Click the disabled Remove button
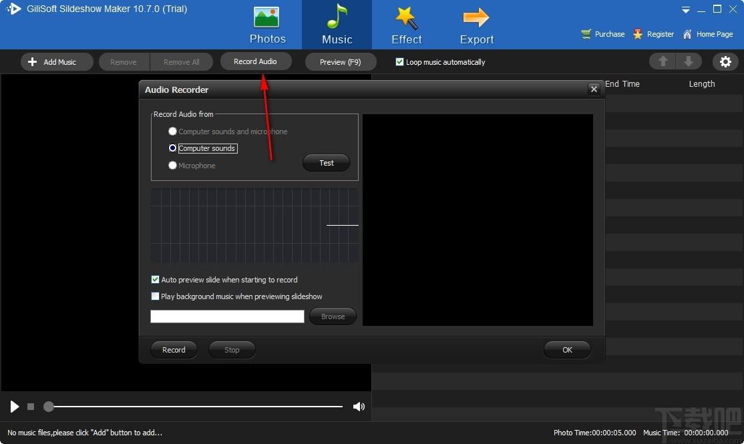Image resolution: width=744 pixels, height=444 pixels. coord(124,61)
